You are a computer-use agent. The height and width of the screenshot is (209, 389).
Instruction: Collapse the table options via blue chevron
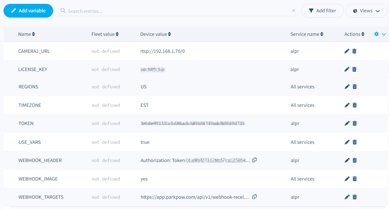pos(384,34)
